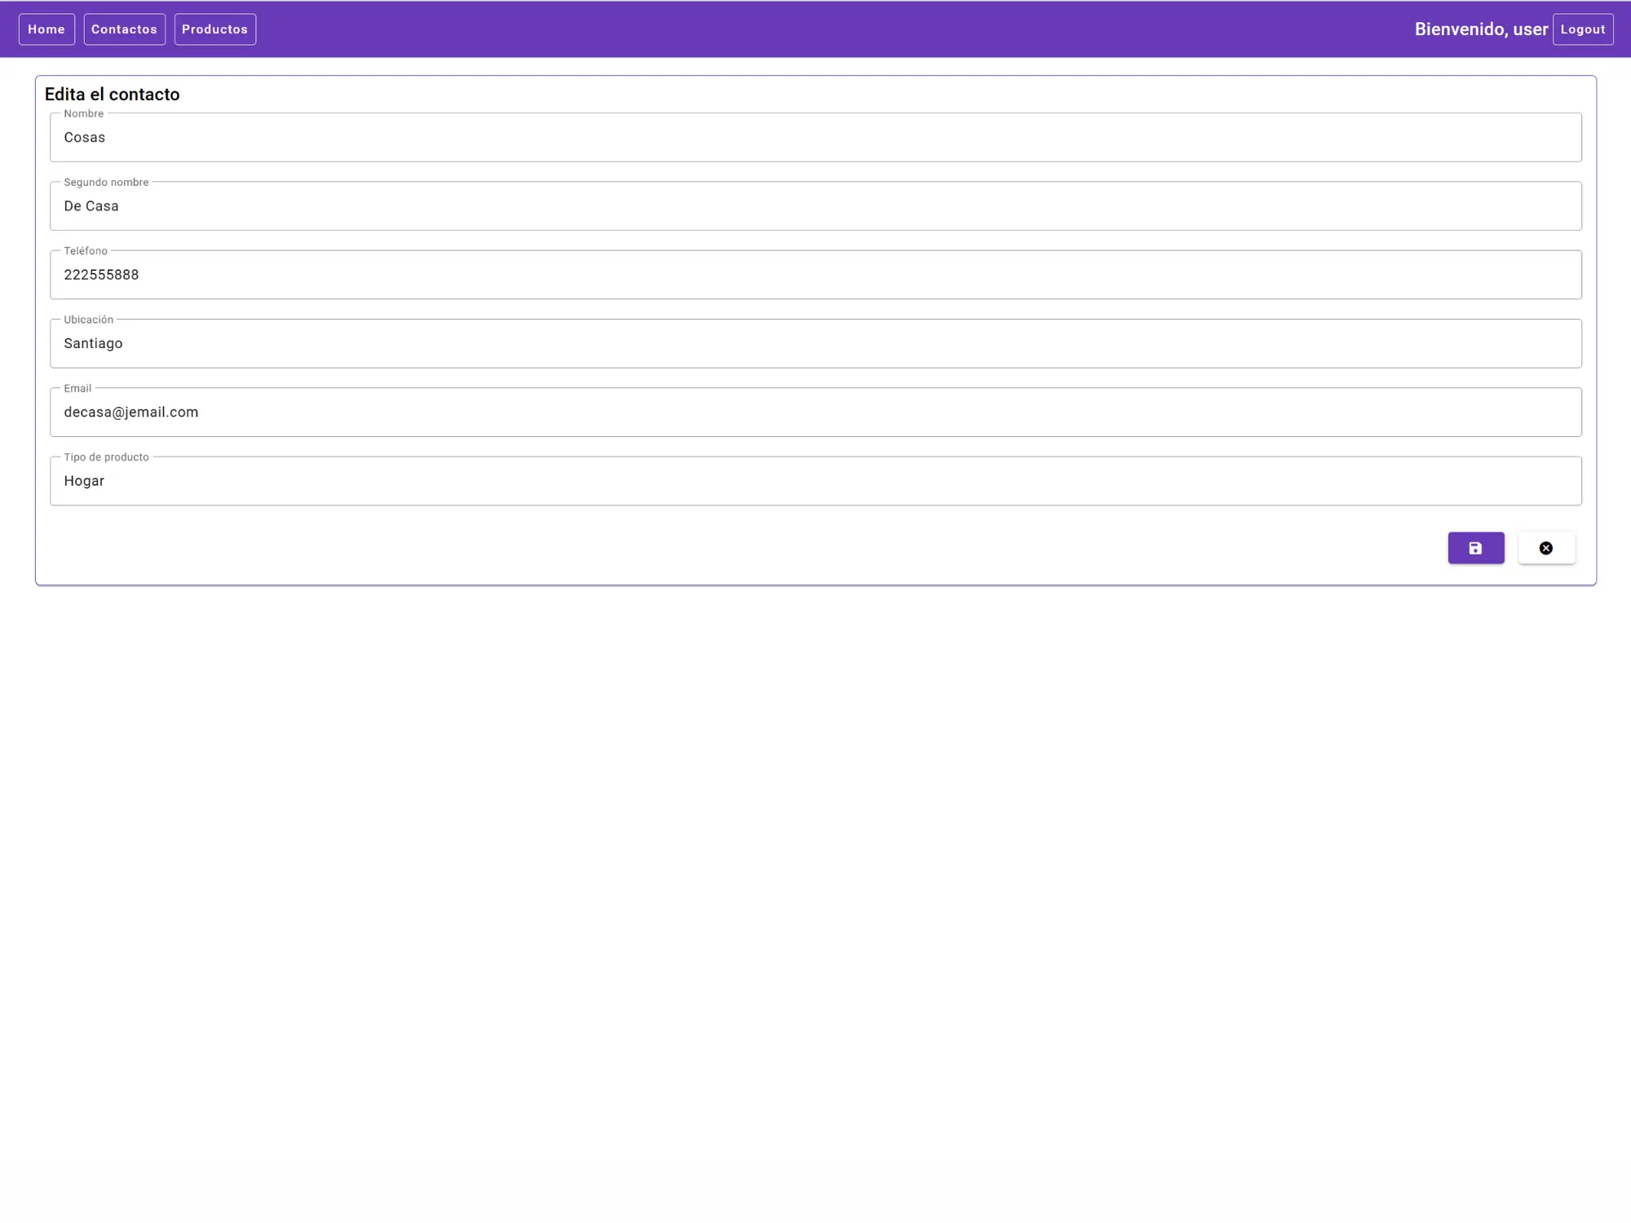Click the 'Edita el contacto' heading
This screenshot has height=1223, width=1631.
pos(112,95)
